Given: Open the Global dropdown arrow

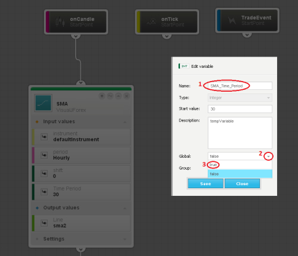Looking at the screenshot, I should point(268,157).
